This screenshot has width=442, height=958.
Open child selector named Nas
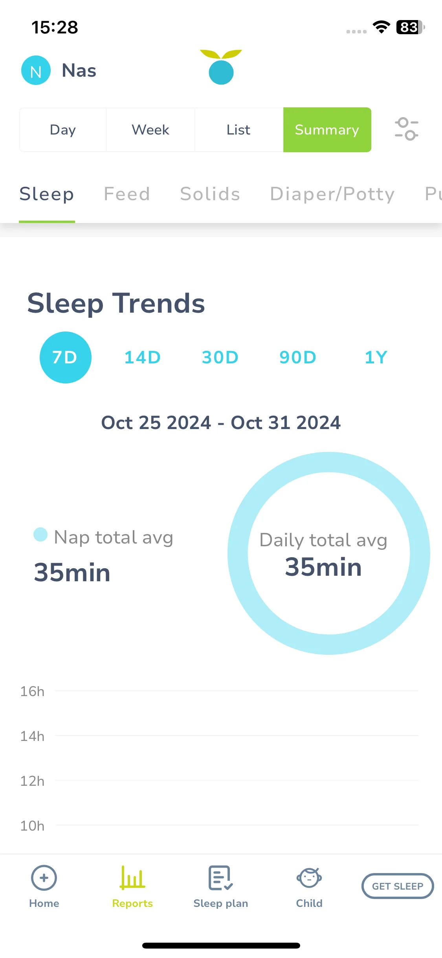[x=79, y=71]
